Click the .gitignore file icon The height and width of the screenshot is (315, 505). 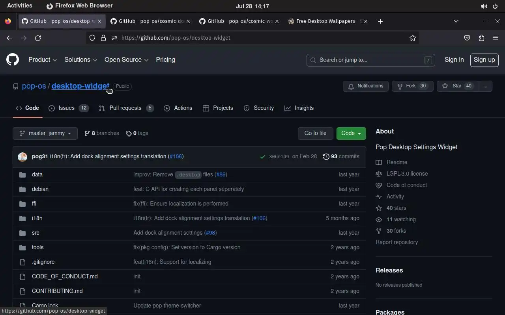tap(22, 262)
